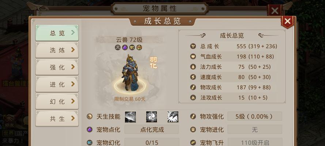
Task: Click the 点化完成 status field
Action: pos(151,130)
